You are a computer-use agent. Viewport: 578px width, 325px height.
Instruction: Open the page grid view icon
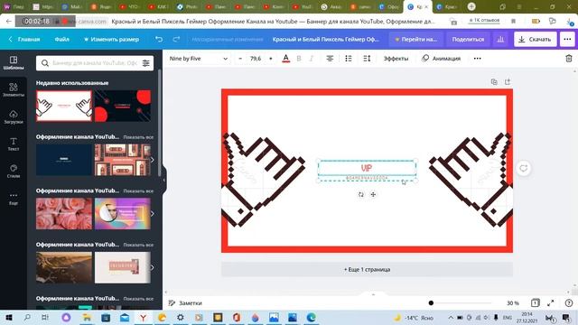tap(536, 303)
